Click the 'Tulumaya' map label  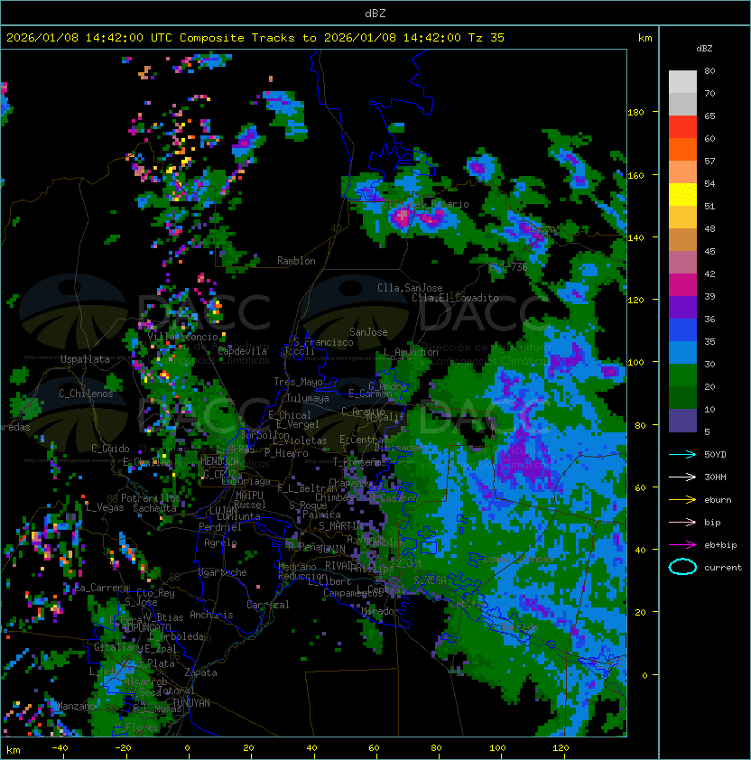[x=308, y=398]
